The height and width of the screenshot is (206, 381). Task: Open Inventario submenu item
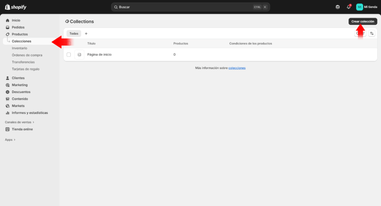19,48
